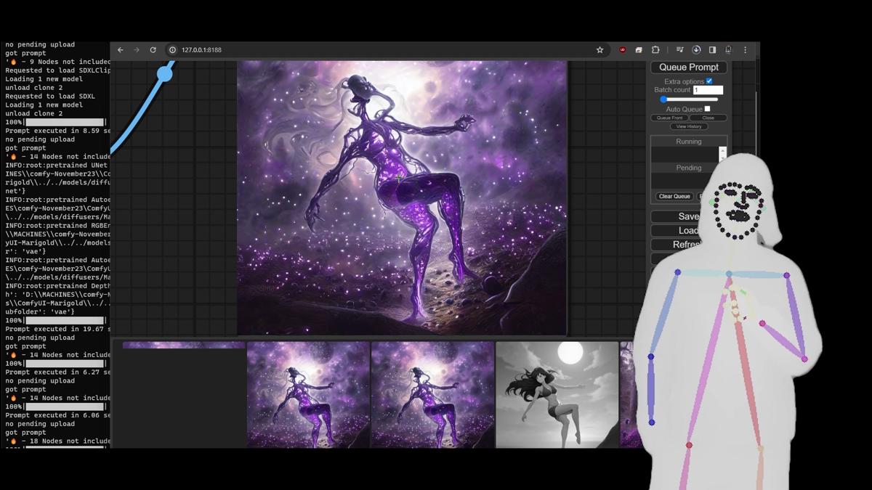
Task: Click the Queue Prompt button
Action: coord(688,68)
